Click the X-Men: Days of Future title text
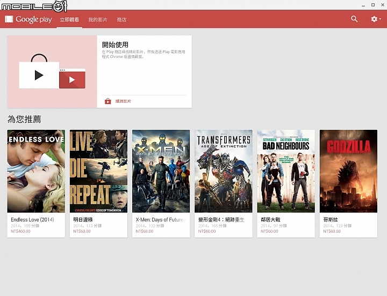This screenshot has width=387, height=296. pyautogui.click(x=160, y=219)
